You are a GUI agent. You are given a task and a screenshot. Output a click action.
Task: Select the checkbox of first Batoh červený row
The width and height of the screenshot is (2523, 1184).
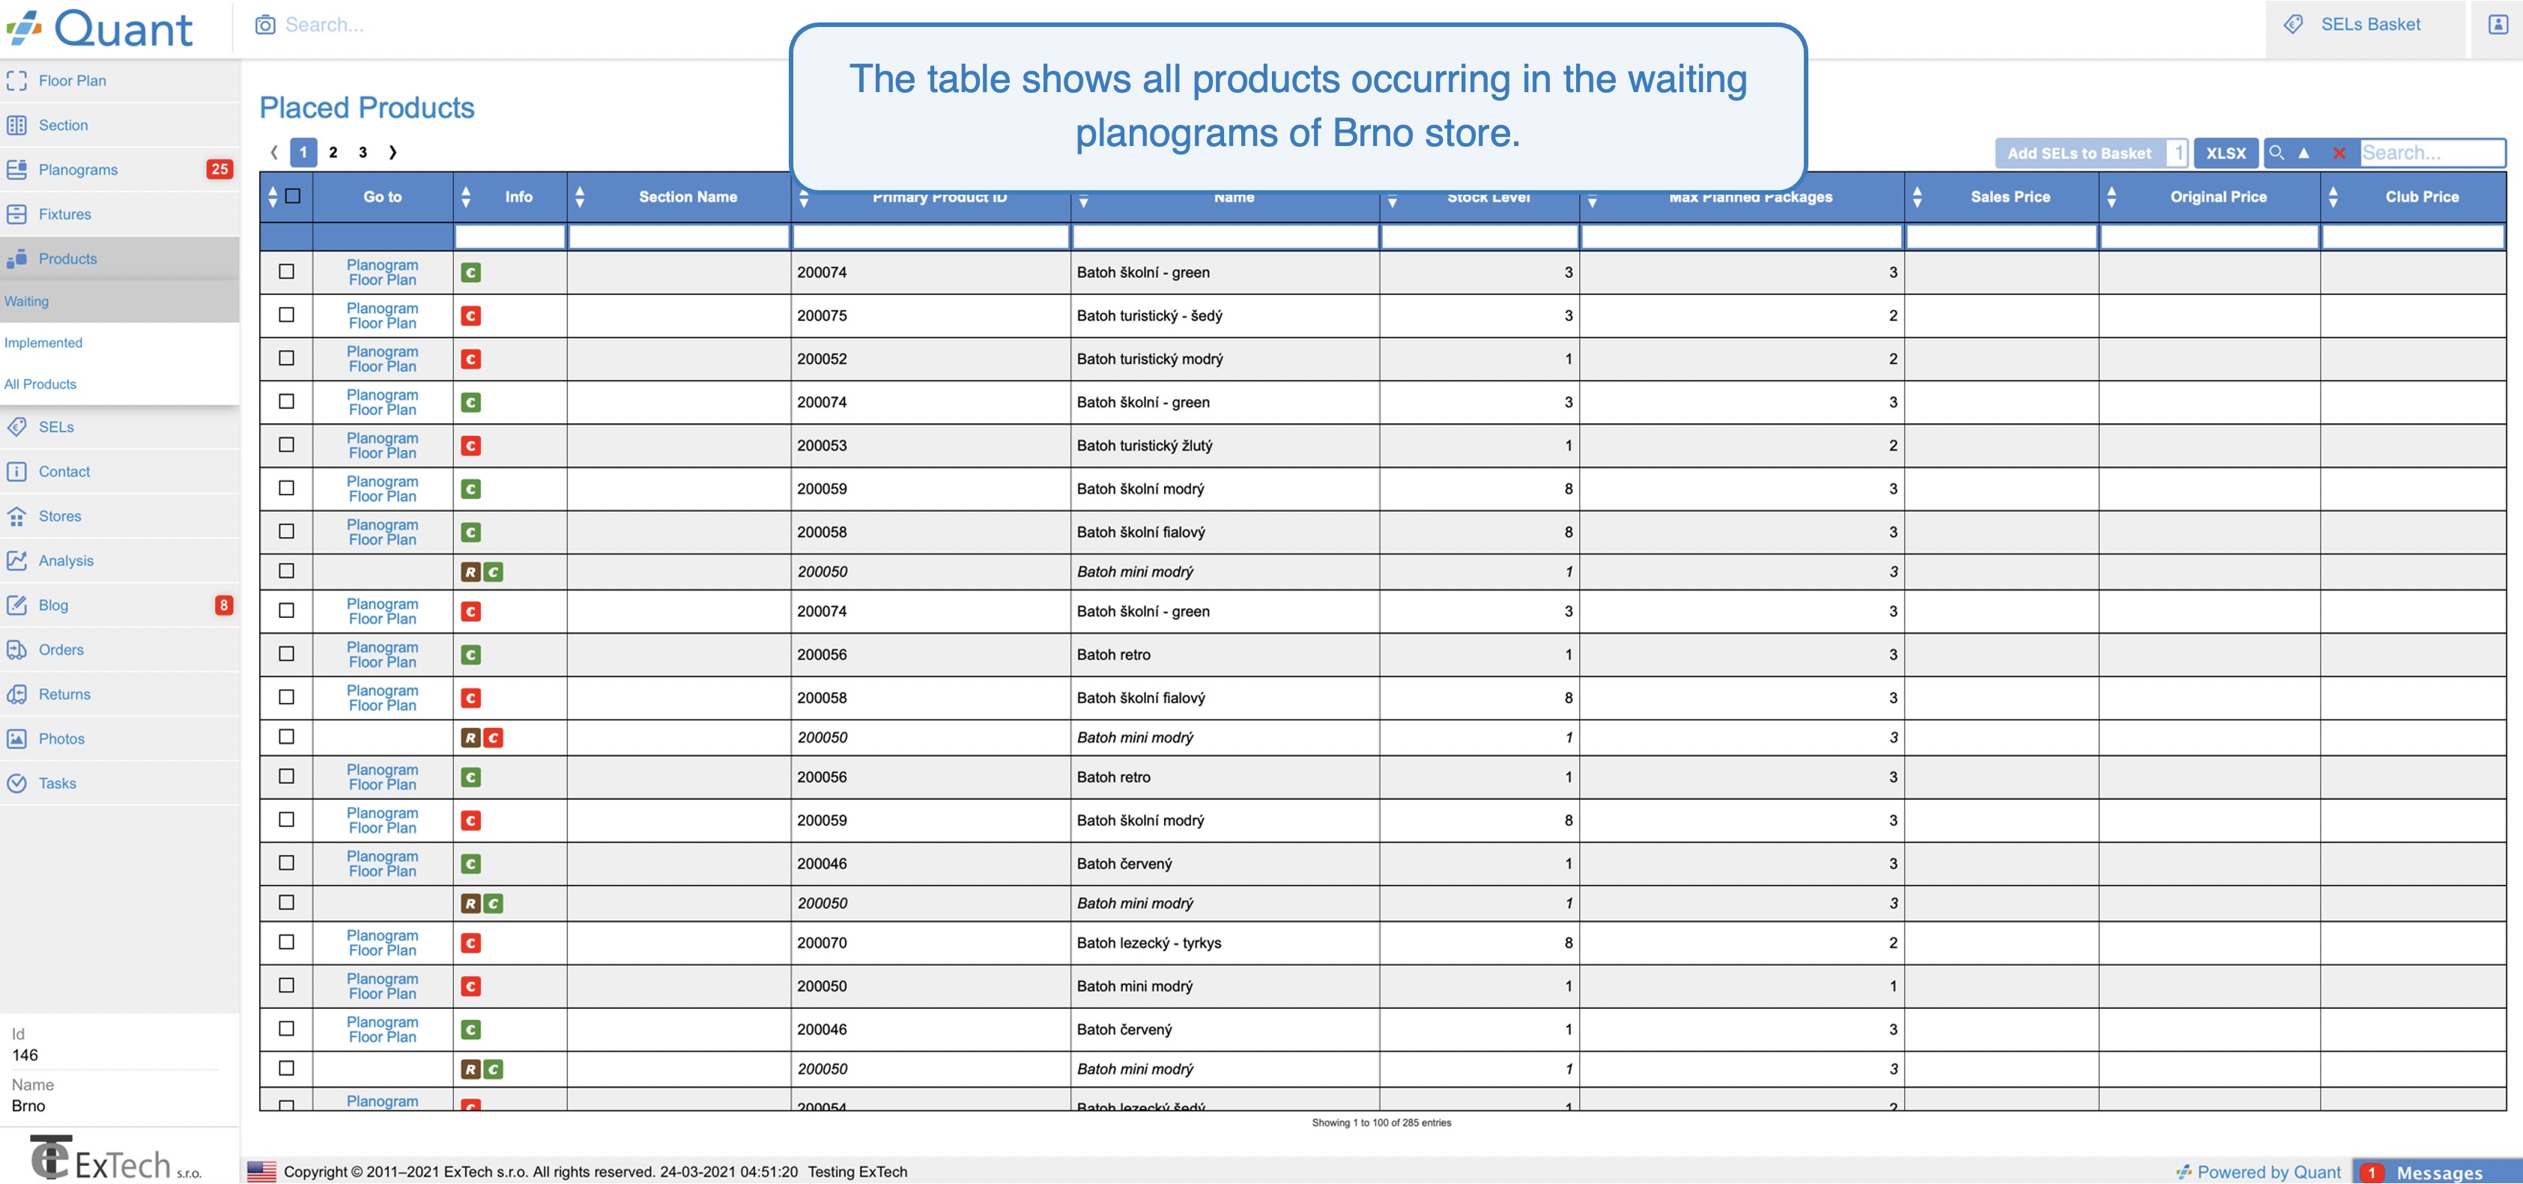tap(286, 862)
